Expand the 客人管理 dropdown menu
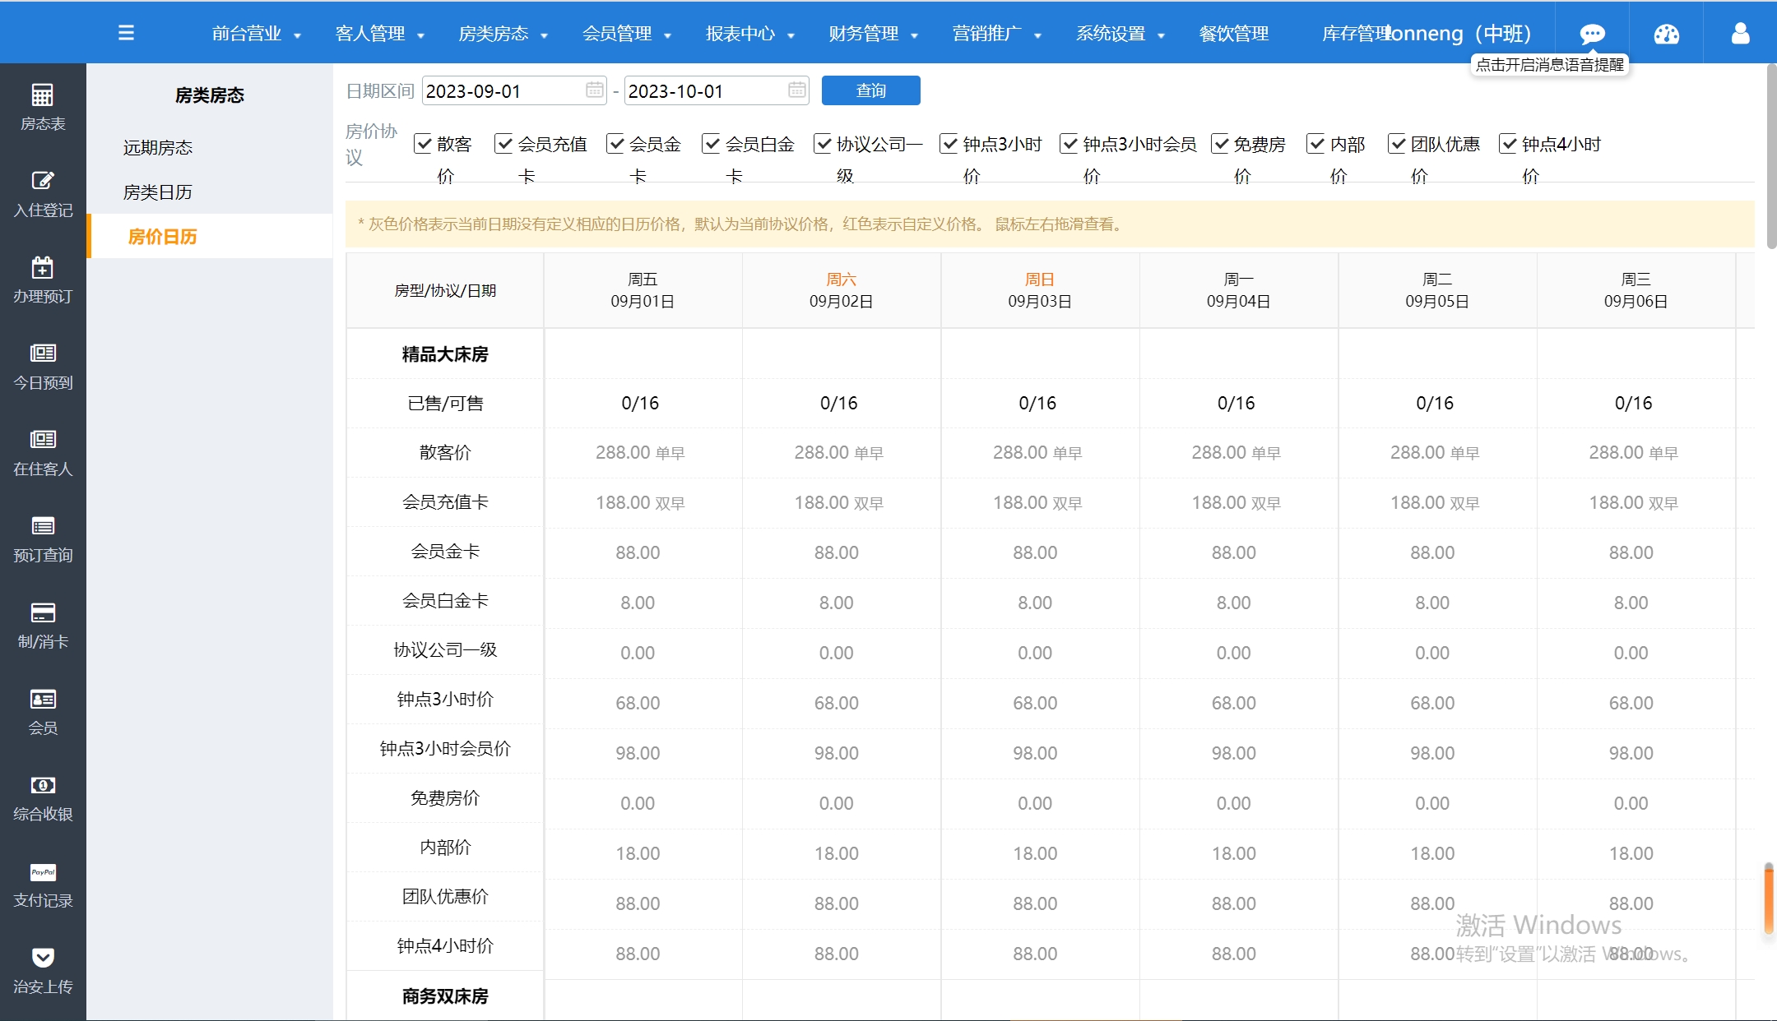The width and height of the screenshot is (1777, 1021). pyautogui.click(x=380, y=34)
